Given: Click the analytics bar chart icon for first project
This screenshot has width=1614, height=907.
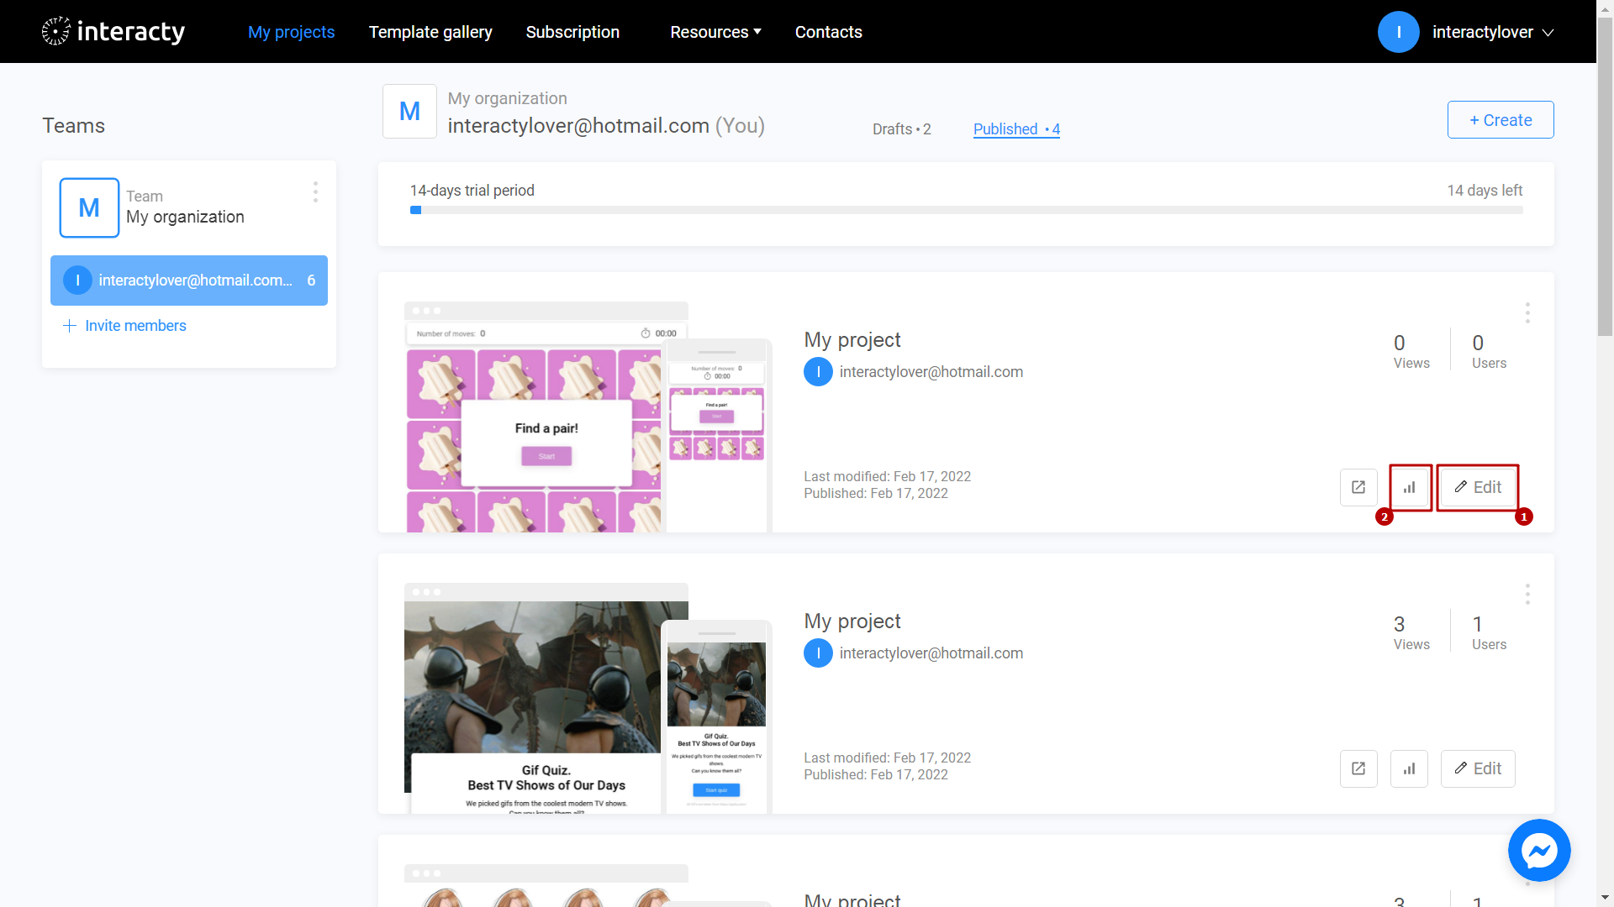Looking at the screenshot, I should (x=1409, y=487).
